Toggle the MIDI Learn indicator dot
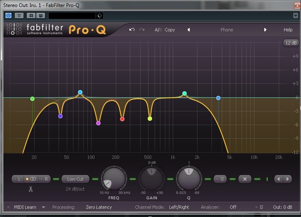301x217 pixels. [8, 207]
